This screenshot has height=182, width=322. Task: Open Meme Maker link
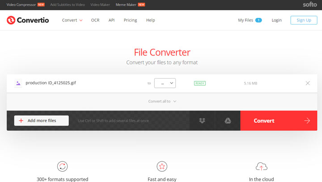pos(126,4)
